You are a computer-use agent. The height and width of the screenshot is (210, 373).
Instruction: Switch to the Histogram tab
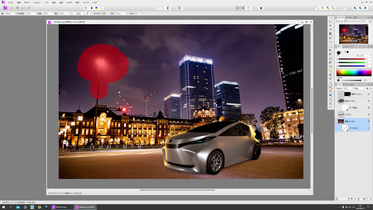tap(348, 18)
